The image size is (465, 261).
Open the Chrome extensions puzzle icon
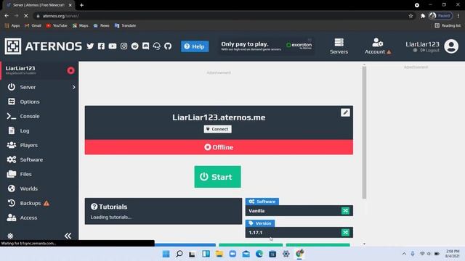coord(423,16)
